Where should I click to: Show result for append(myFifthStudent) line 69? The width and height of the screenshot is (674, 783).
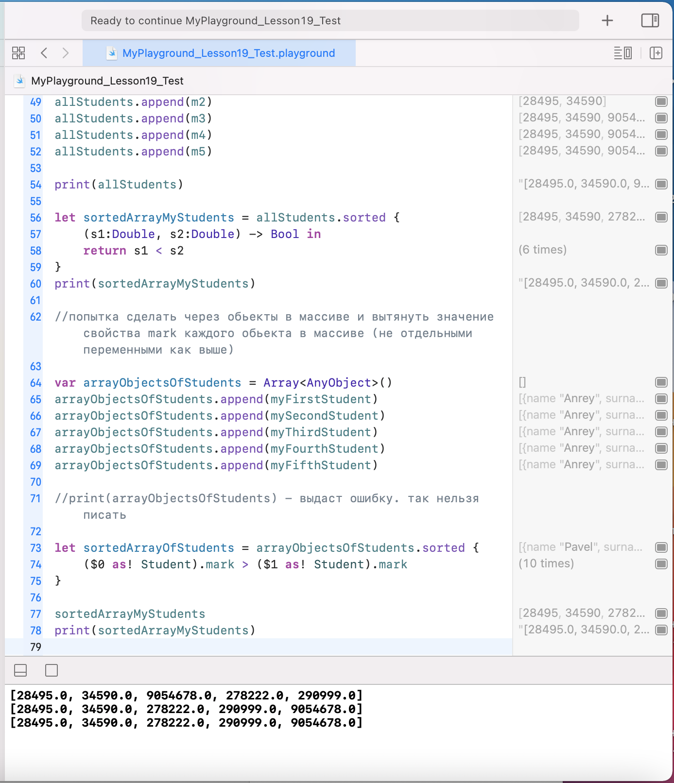point(661,464)
